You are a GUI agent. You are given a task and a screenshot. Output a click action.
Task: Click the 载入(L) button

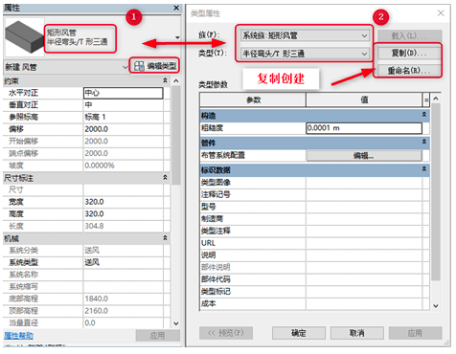(410, 35)
